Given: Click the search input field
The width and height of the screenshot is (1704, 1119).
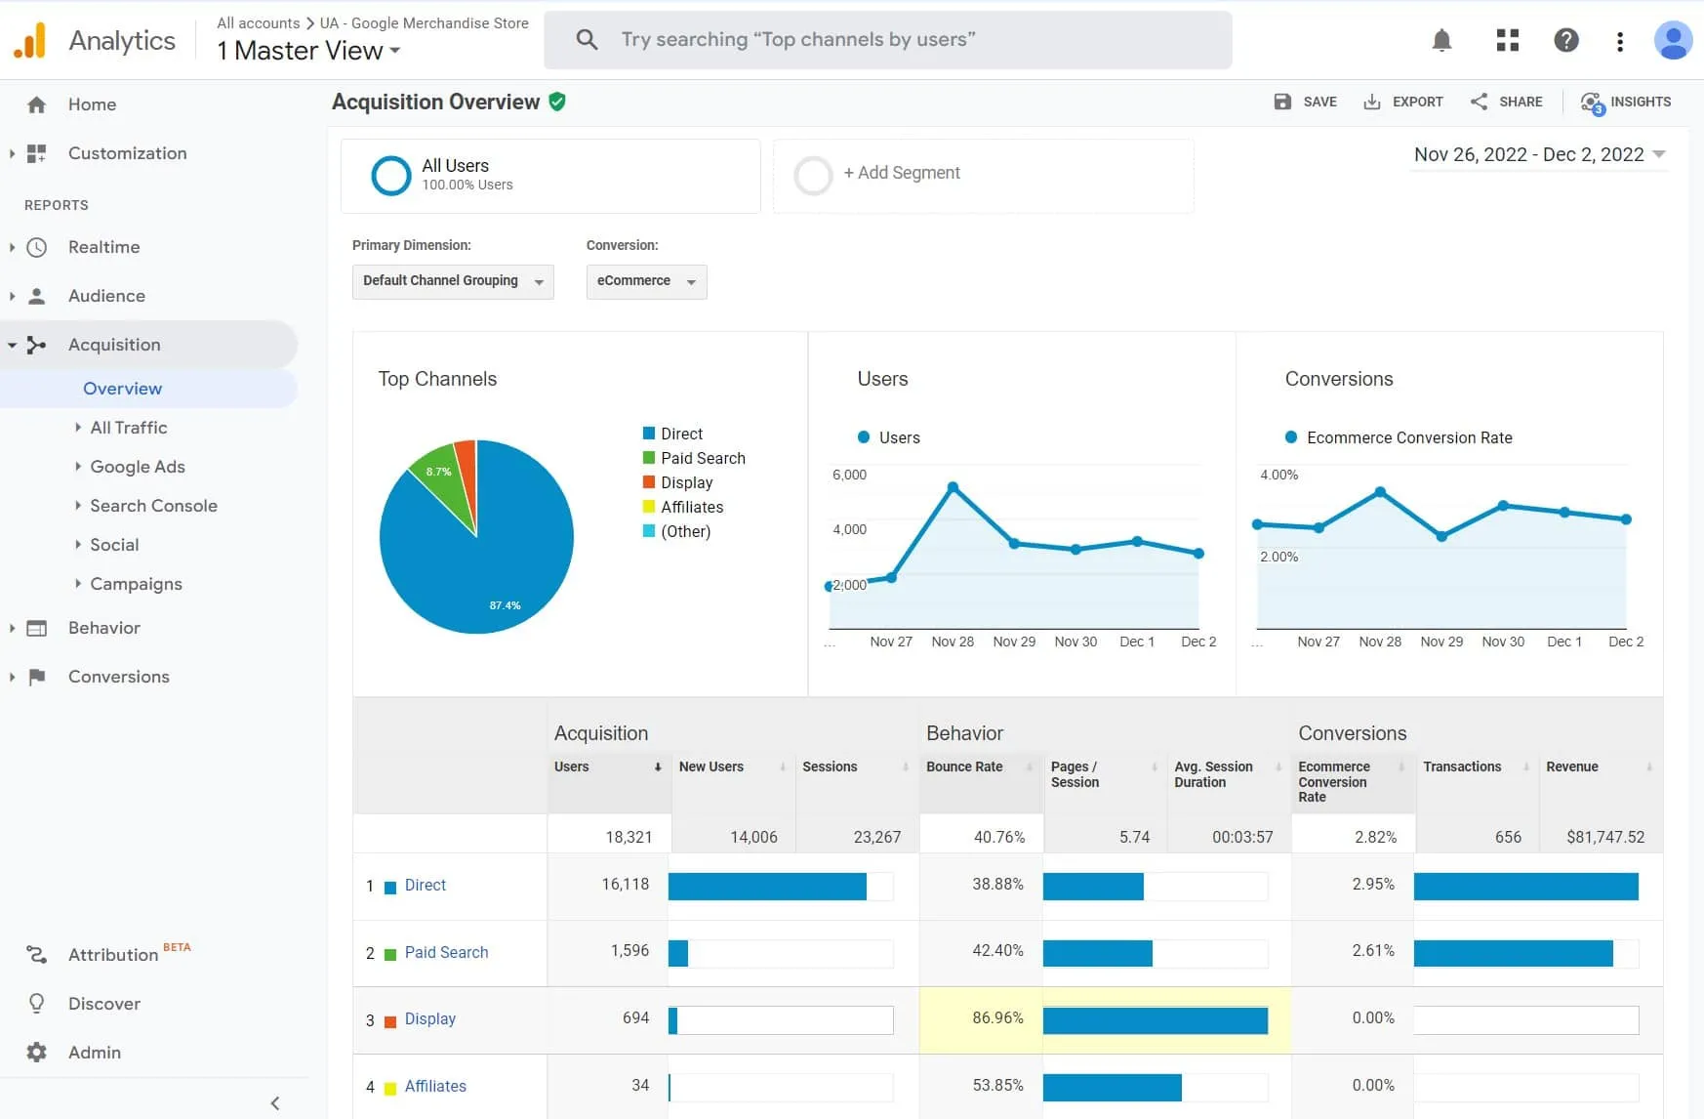Looking at the screenshot, I should click(x=887, y=40).
